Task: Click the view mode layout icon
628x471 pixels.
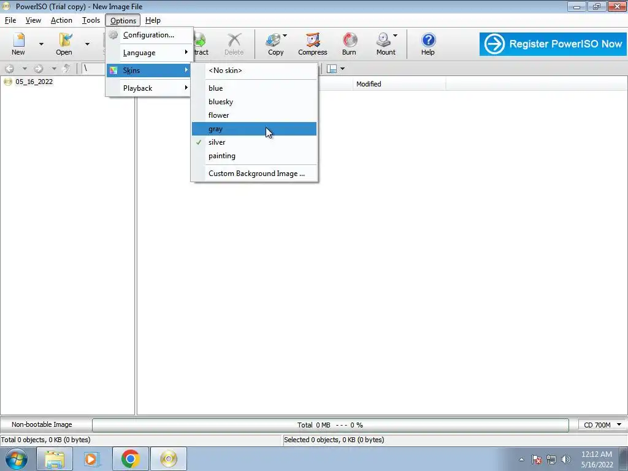Action: [x=332, y=69]
